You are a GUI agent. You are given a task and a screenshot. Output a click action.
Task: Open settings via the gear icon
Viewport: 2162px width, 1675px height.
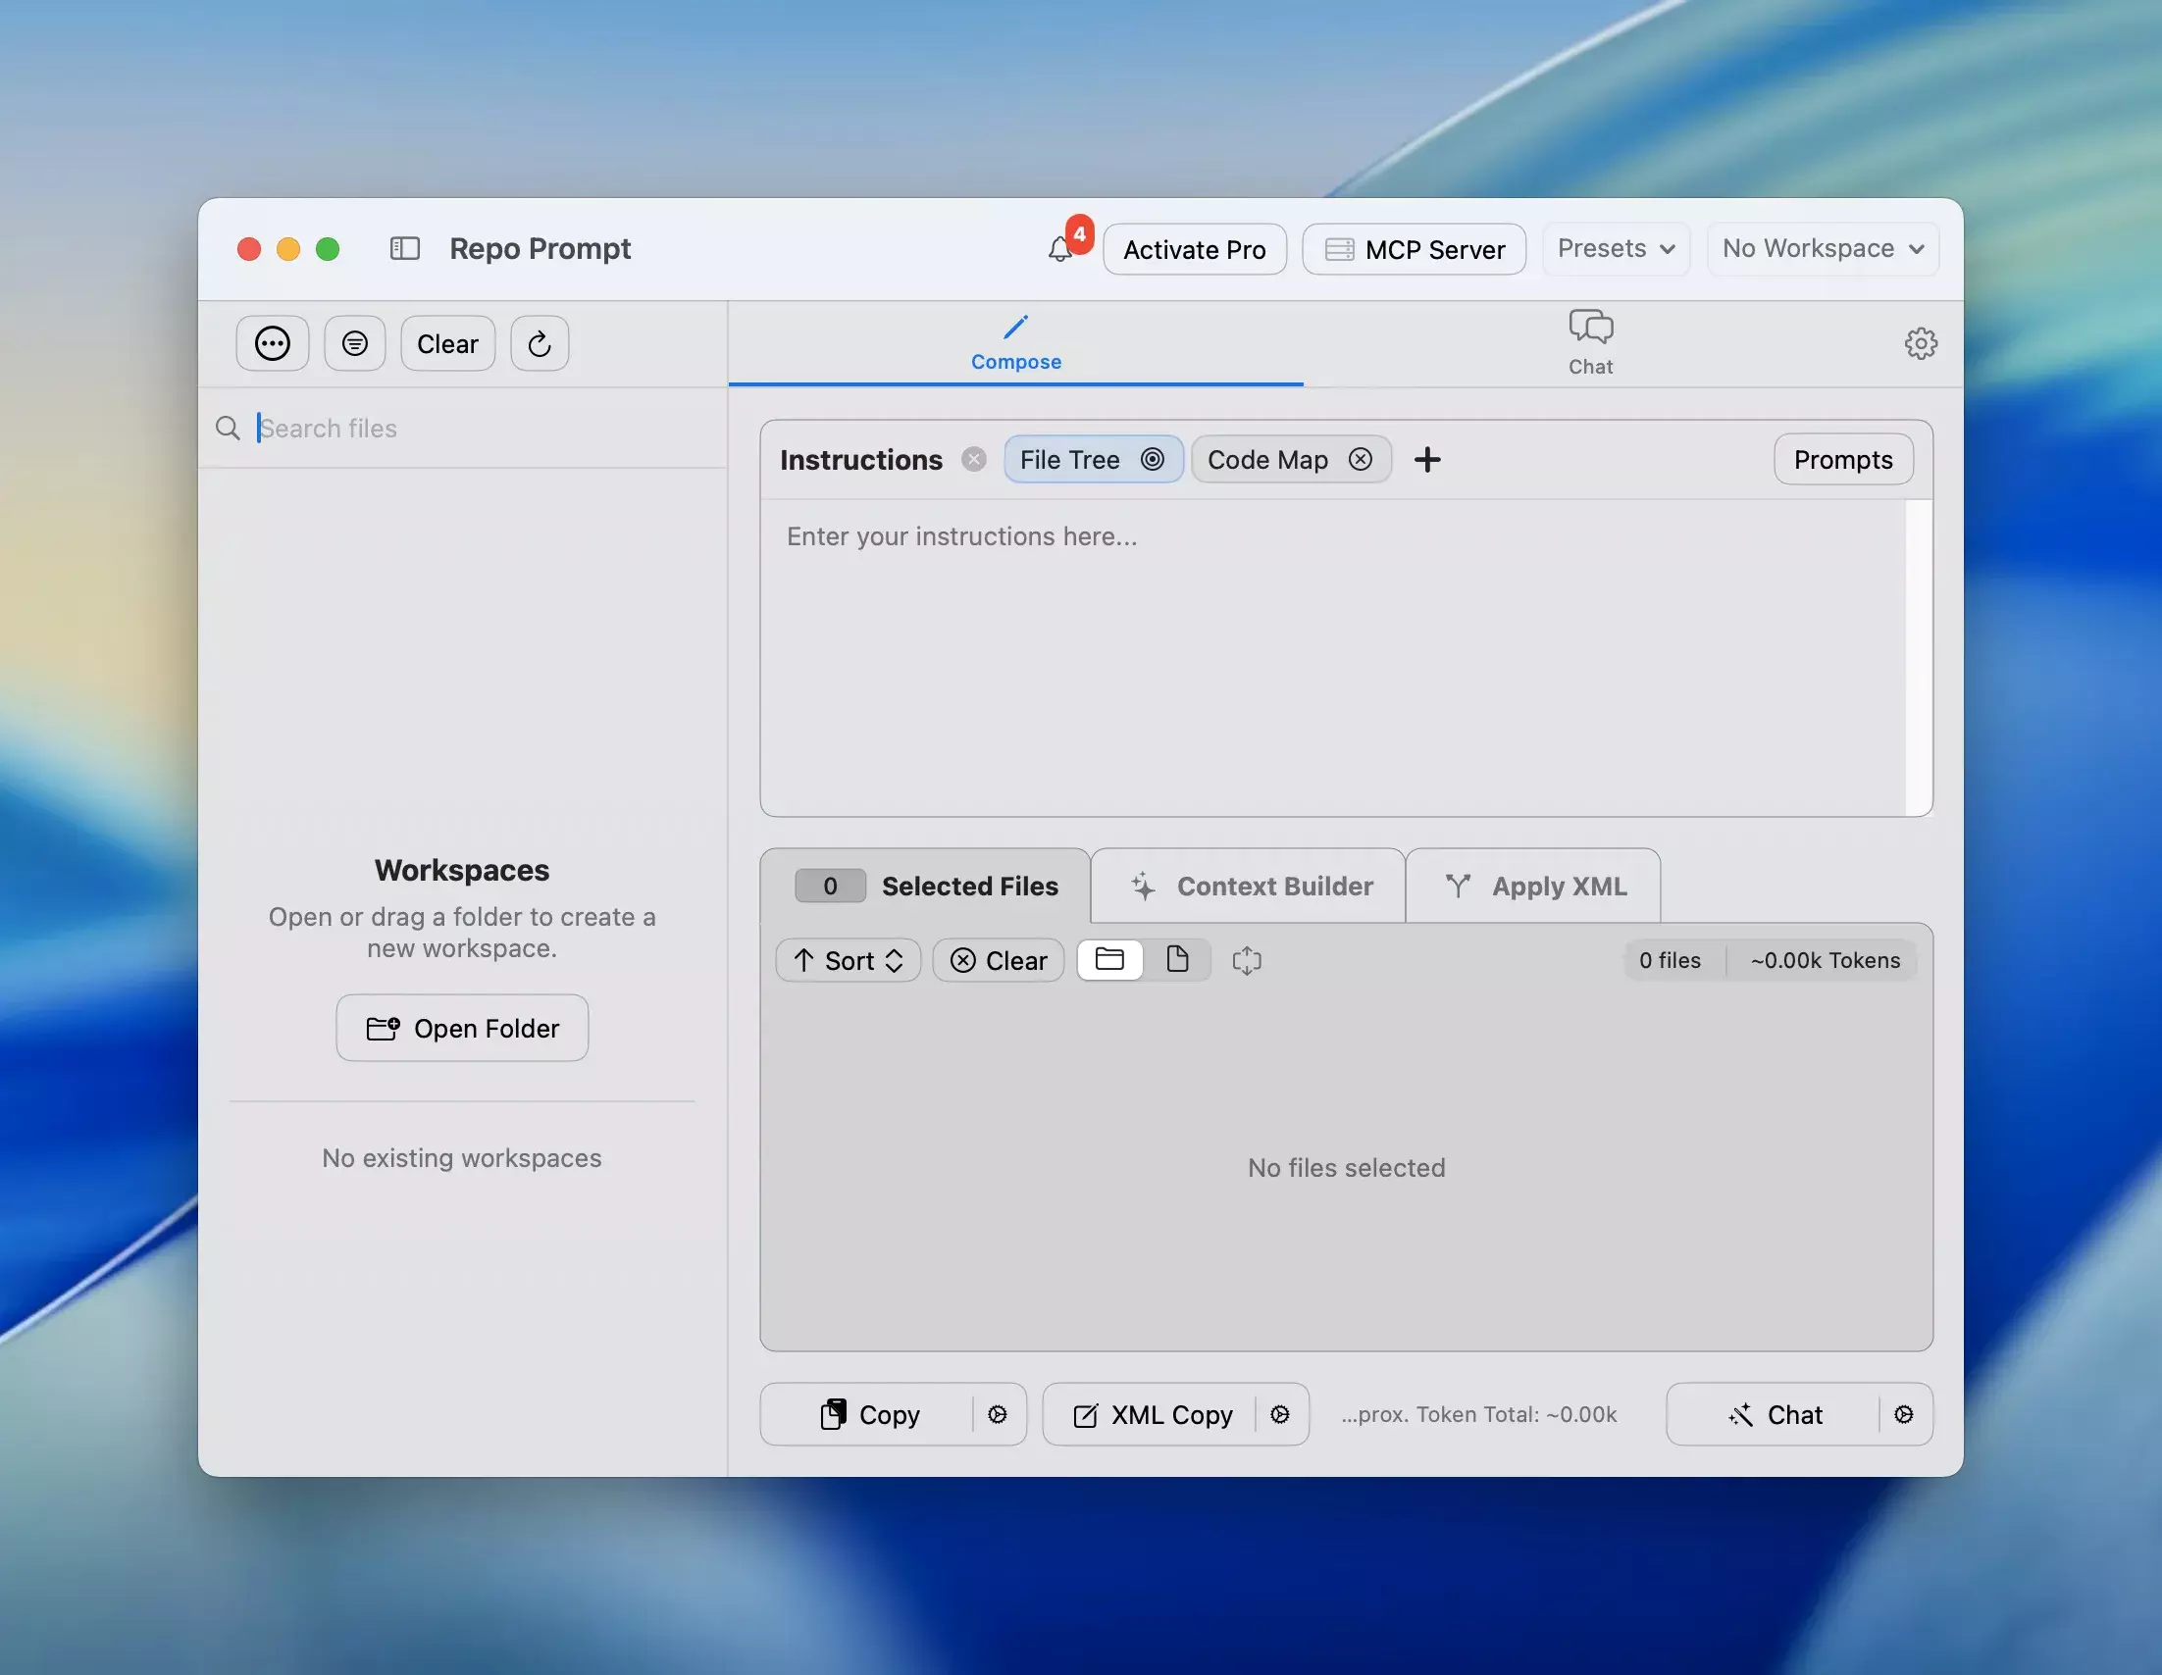tap(1921, 343)
